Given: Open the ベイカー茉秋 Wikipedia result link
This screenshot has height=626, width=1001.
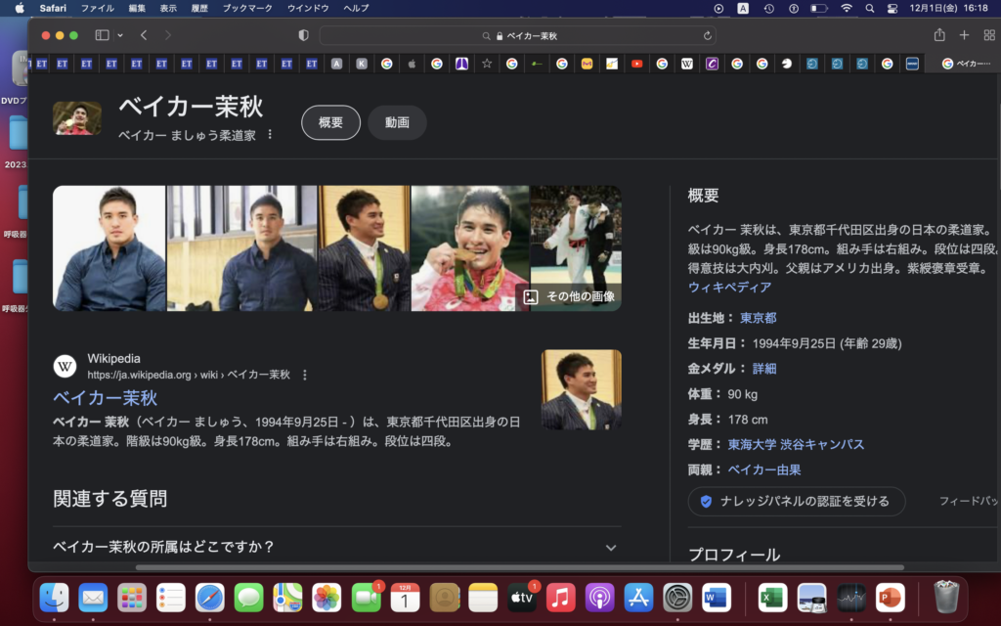Looking at the screenshot, I should 105,398.
